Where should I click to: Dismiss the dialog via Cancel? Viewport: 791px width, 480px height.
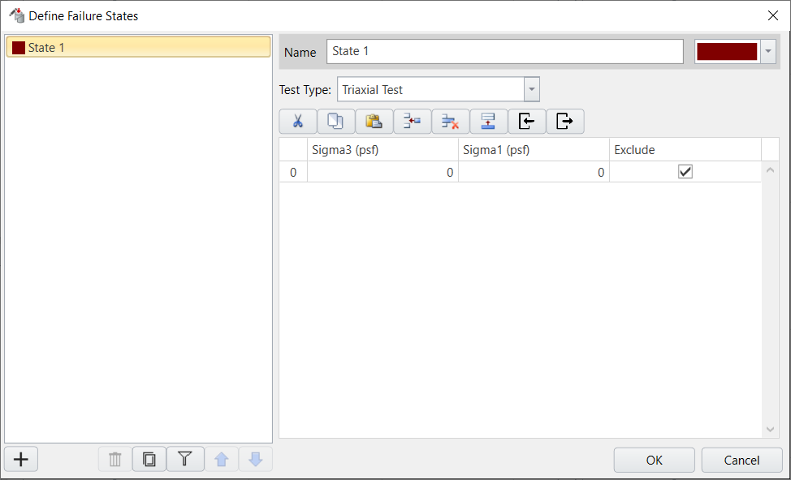[x=741, y=460]
